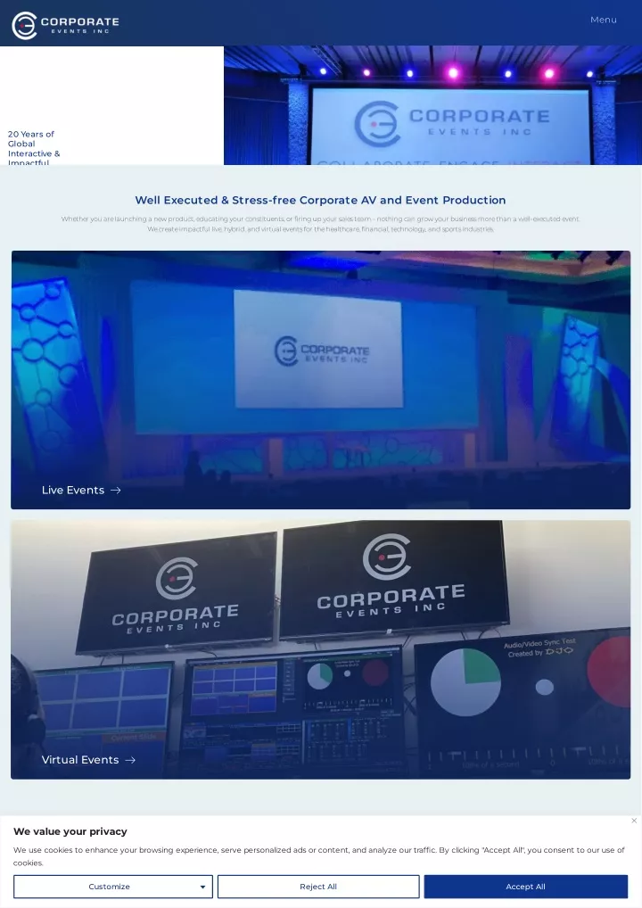Open the Virtual Events link
The image size is (642, 908).
click(x=88, y=760)
